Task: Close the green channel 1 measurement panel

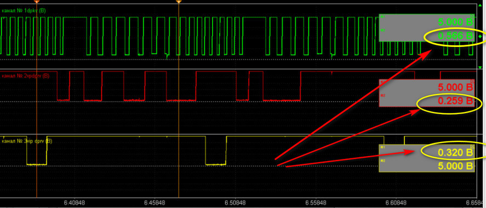Action: tap(472, 16)
